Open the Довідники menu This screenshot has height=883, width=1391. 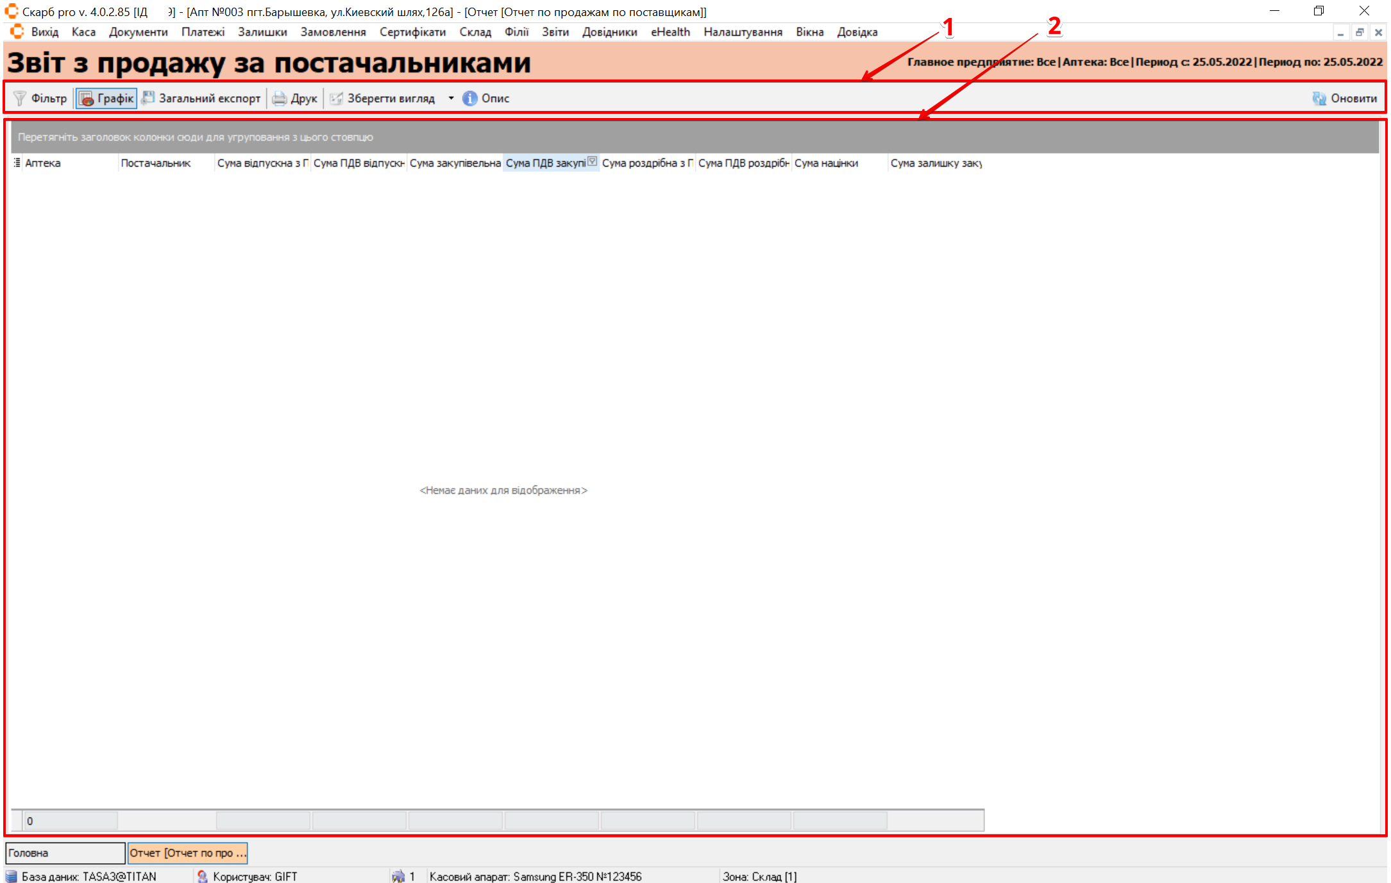click(609, 32)
